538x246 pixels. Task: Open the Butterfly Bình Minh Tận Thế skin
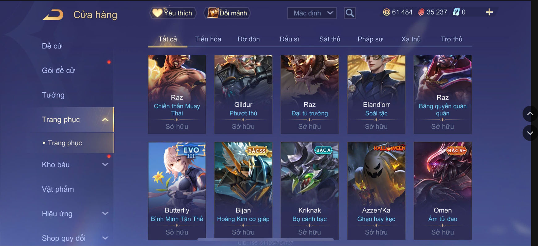coord(177,191)
